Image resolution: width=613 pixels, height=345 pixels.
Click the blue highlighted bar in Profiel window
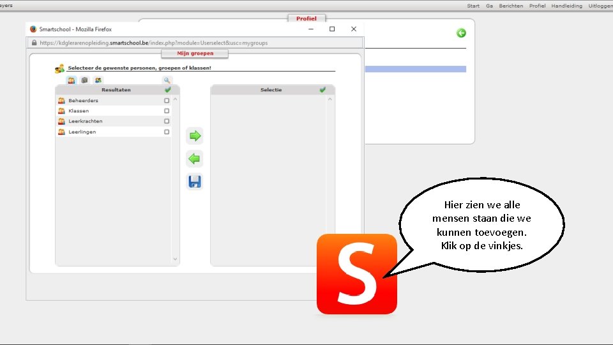[x=416, y=69]
